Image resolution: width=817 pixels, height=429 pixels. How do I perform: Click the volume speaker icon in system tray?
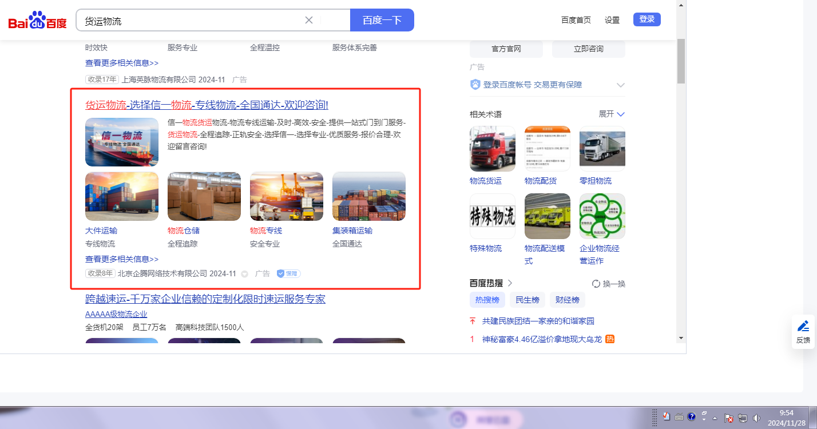point(756,418)
